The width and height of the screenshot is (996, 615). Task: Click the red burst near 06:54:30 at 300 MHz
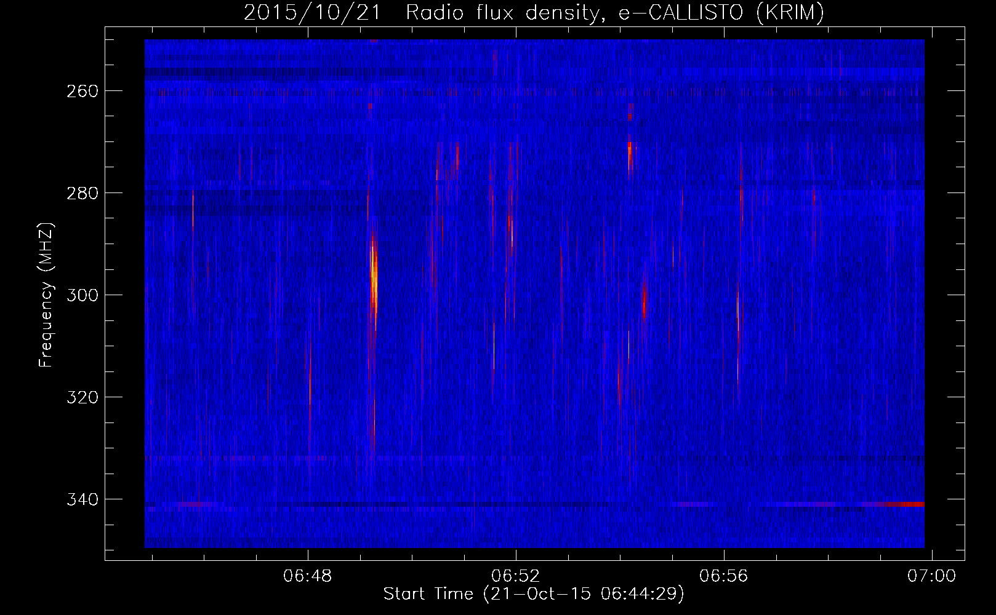(644, 301)
